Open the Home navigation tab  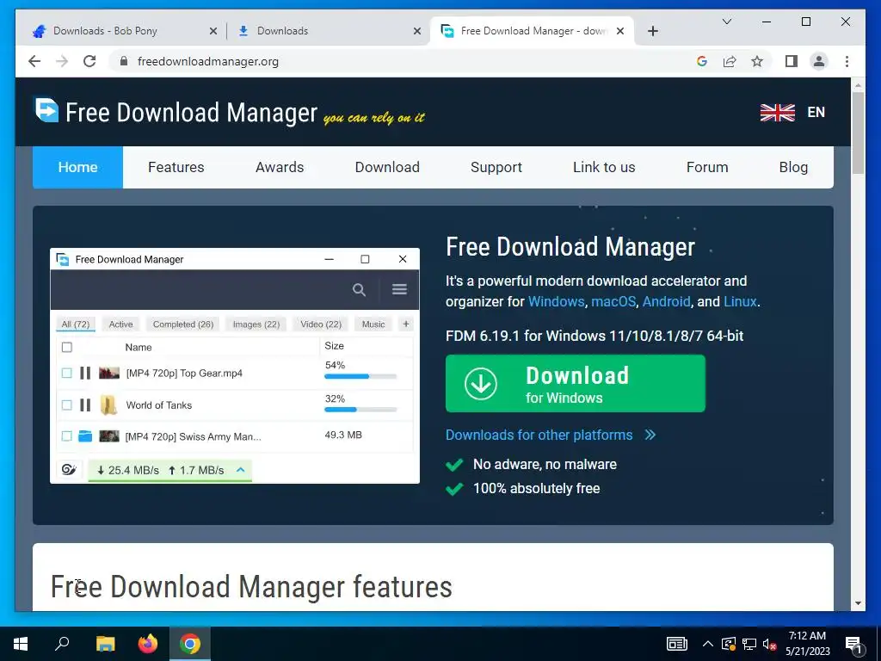click(x=77, y=168)
